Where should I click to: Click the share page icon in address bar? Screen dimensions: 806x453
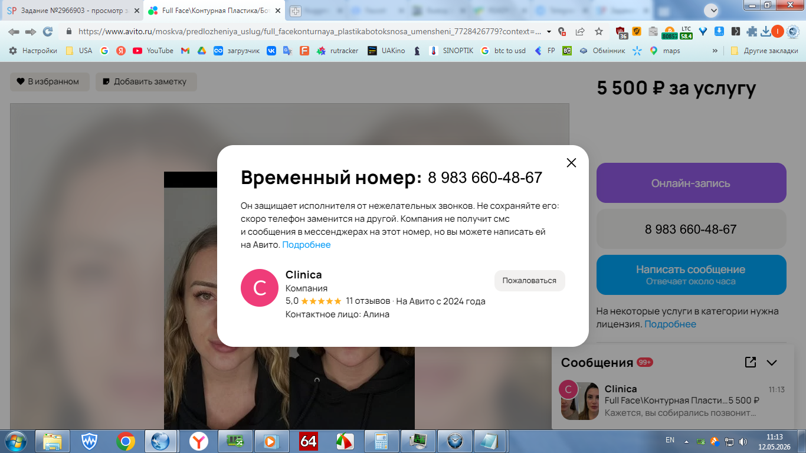[x=580, y=31]
